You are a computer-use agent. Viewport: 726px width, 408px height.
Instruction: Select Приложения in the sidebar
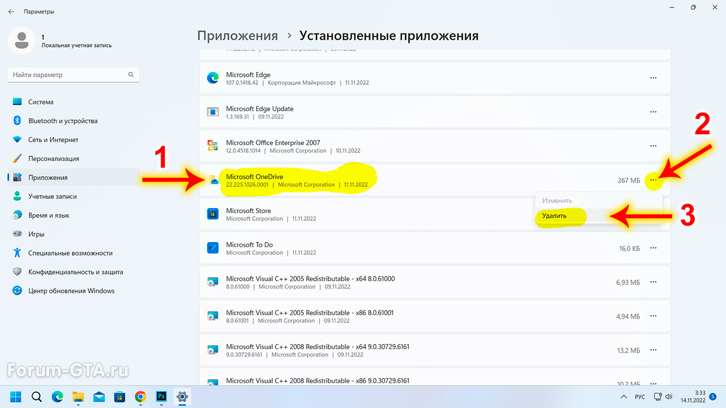tap(74, 177)
